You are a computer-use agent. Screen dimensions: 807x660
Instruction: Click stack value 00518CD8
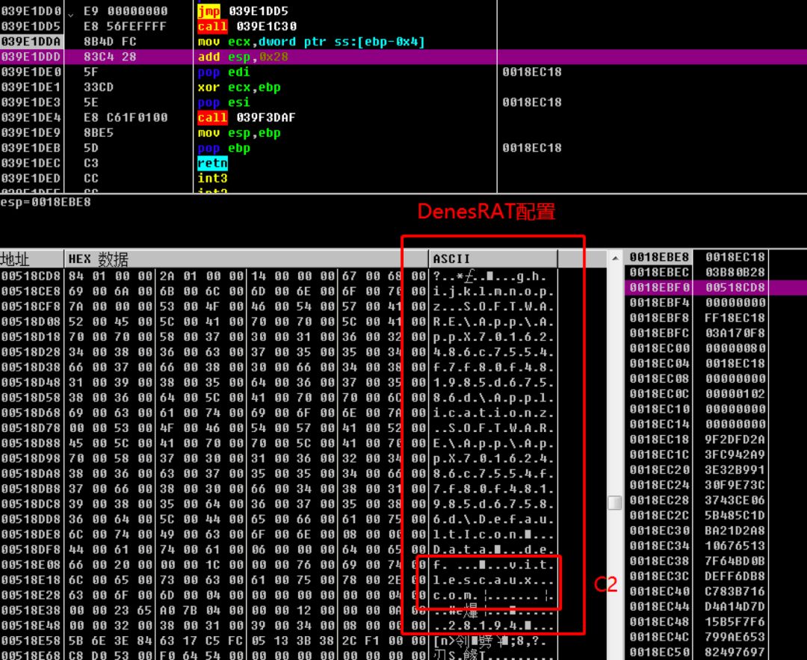coord(735,287)
